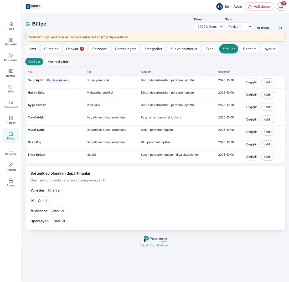This screenshot has width=289, height=282.
Task: Open the Wiki book icon
Action: coord(11,87)
